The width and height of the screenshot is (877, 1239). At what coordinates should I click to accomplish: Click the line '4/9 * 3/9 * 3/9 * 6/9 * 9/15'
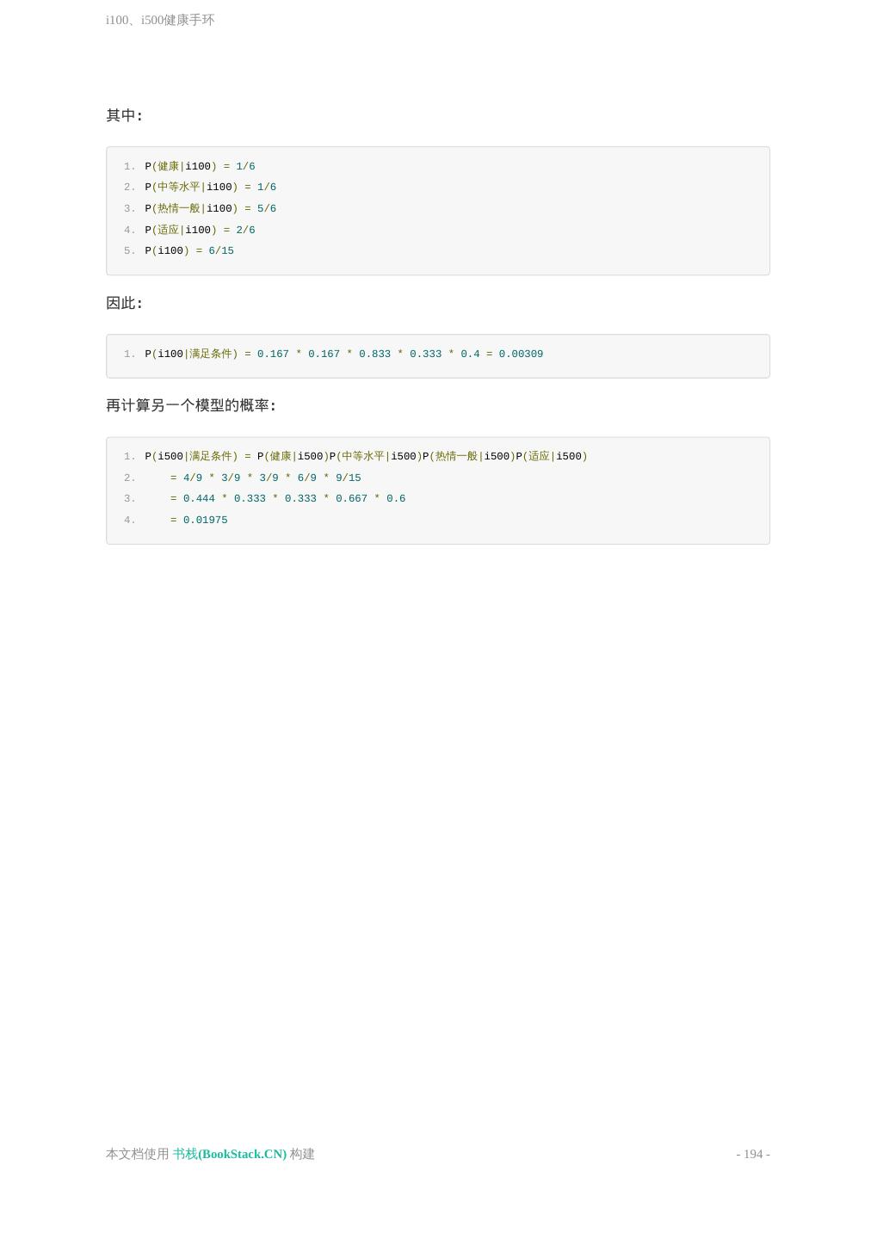271,478
